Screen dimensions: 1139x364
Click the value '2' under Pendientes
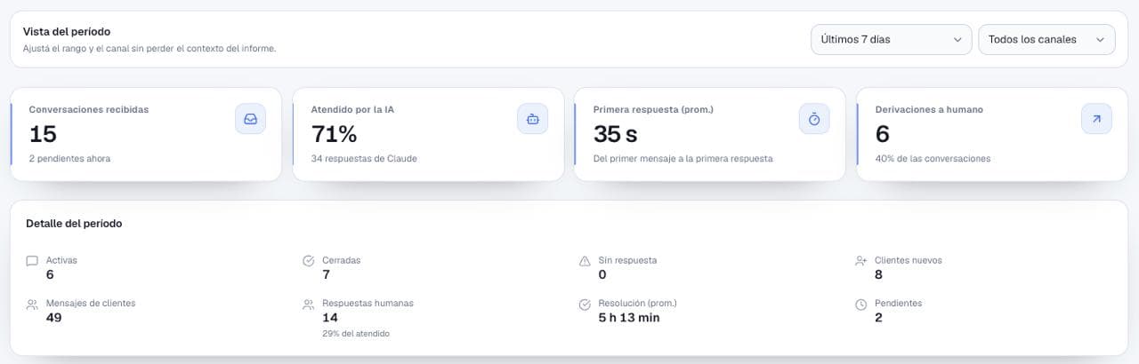point(878,317)
